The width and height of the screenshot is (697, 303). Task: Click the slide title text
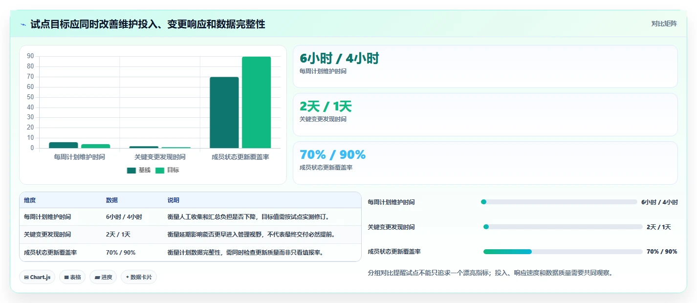(x=148, y=24)
